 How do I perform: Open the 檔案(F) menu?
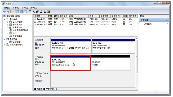click(x=7, y=8)
